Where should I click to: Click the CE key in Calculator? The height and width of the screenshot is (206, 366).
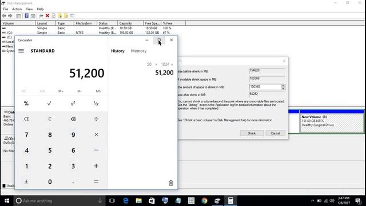(x=26, y=119)
